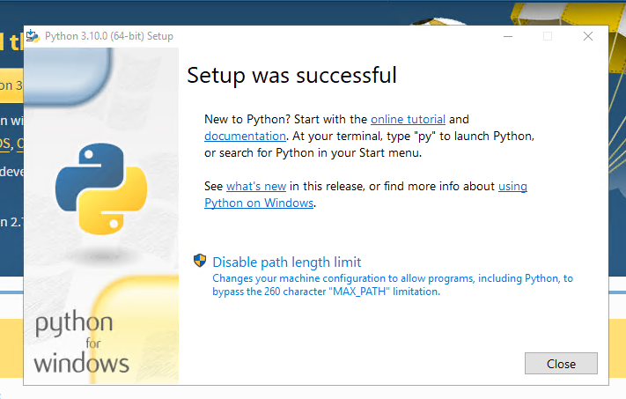Click the grayed-out maximize button
This screenshot has height=399, width=626.
(548, 36)
